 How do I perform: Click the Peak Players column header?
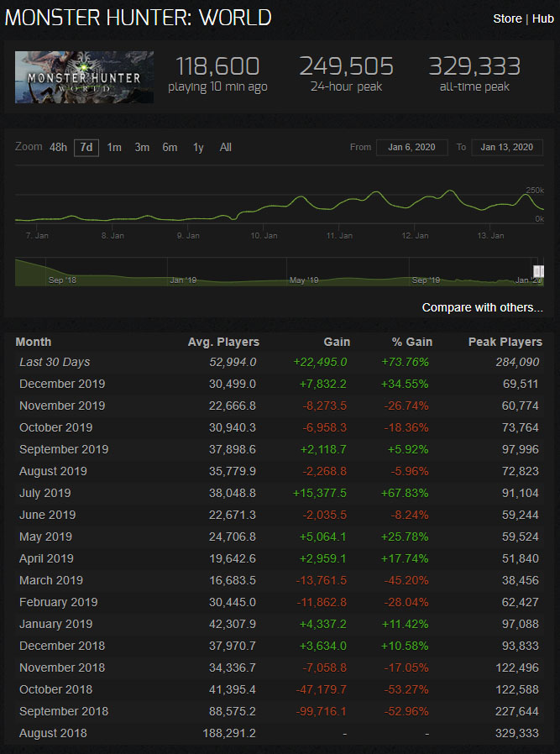pyautogui.click(x=505, y=342)
